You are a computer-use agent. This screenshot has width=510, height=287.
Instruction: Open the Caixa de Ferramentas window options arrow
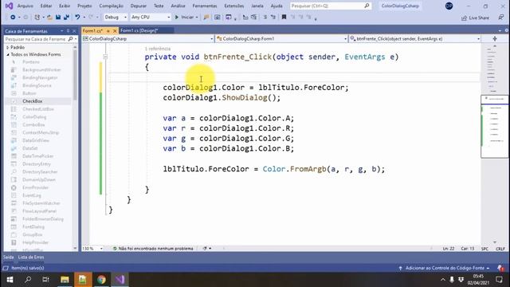pyautogui.click(x=62, y=31)
